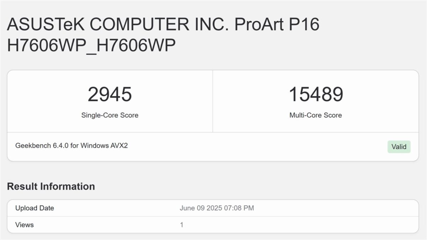Click the Result Information heading

pos(51,186)
